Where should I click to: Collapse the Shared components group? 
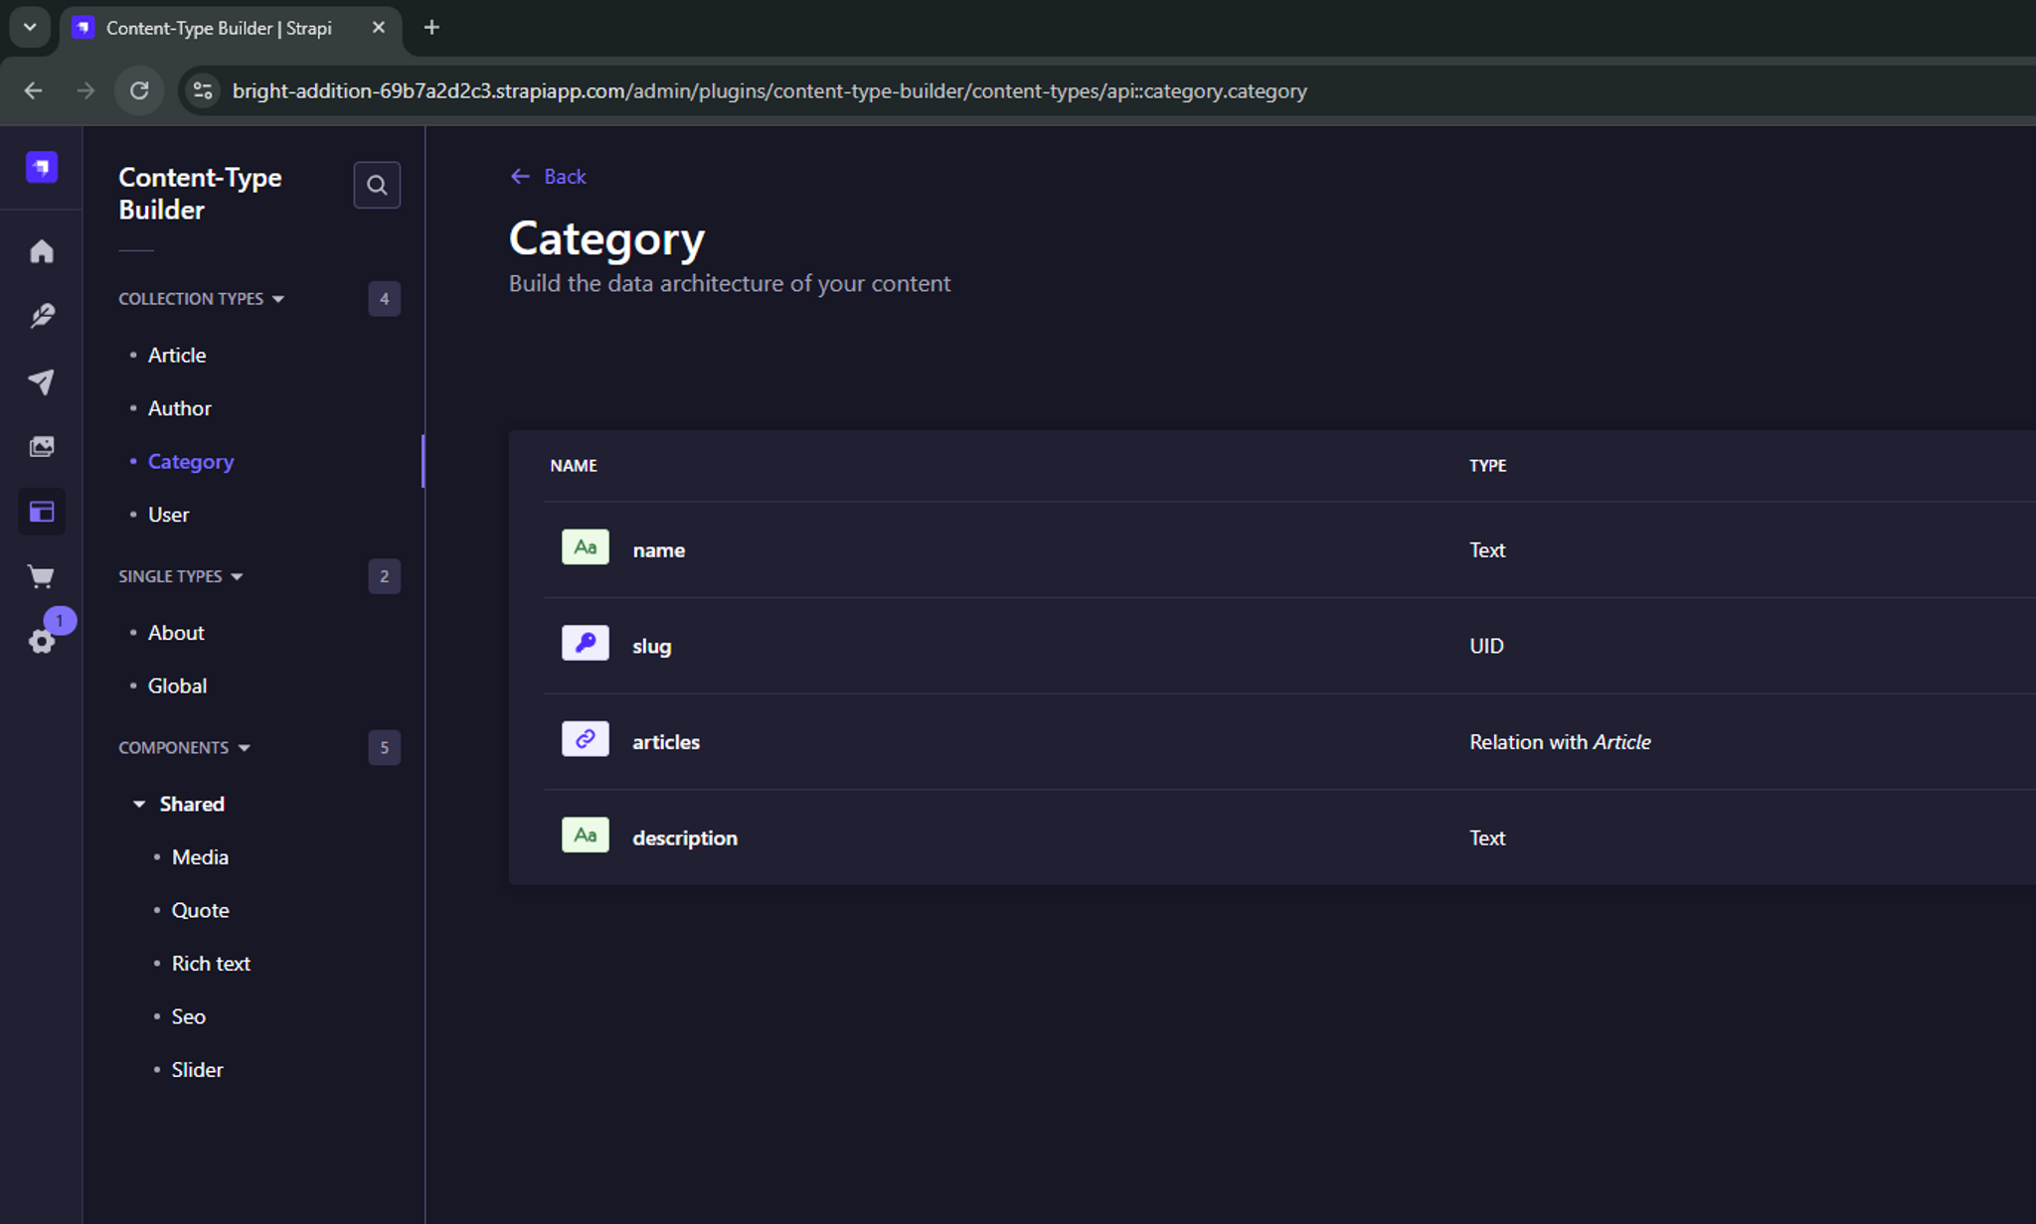pos(179,804)
